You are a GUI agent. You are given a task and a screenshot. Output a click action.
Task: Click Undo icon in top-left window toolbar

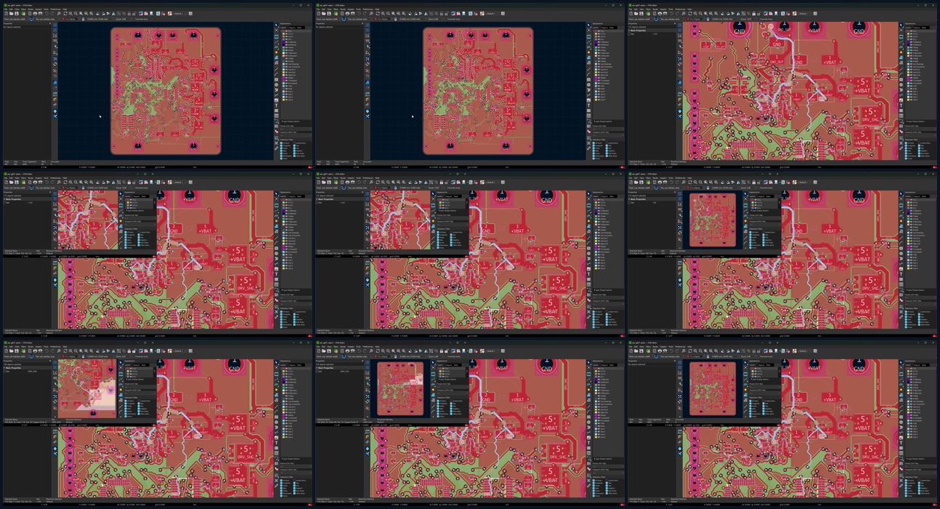pos(46,13)
